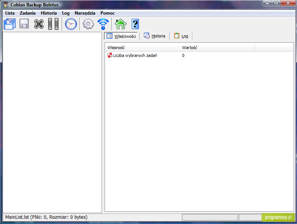Switch to the Historia tab in right panel
Image resolution: width=297 pixels, height=224 pixels.
(x=154, y=36)
